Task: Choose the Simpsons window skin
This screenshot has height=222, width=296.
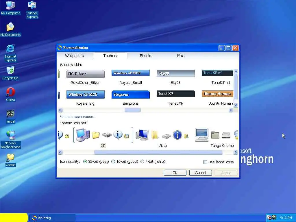Action: click(x=130, y=98)
